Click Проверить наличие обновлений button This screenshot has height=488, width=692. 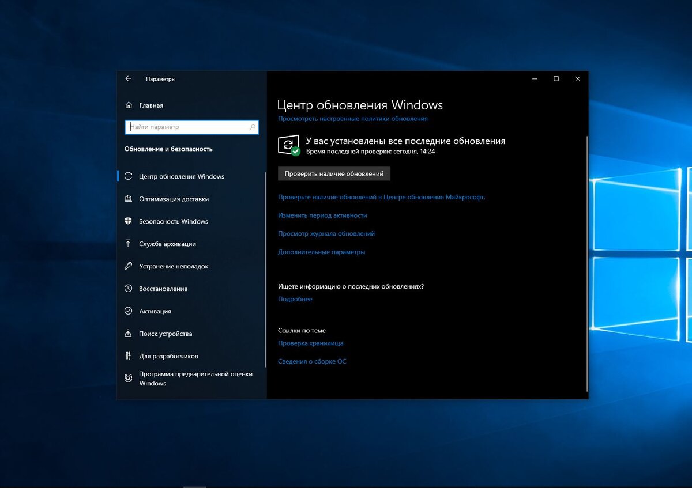(x=334, y=173)
